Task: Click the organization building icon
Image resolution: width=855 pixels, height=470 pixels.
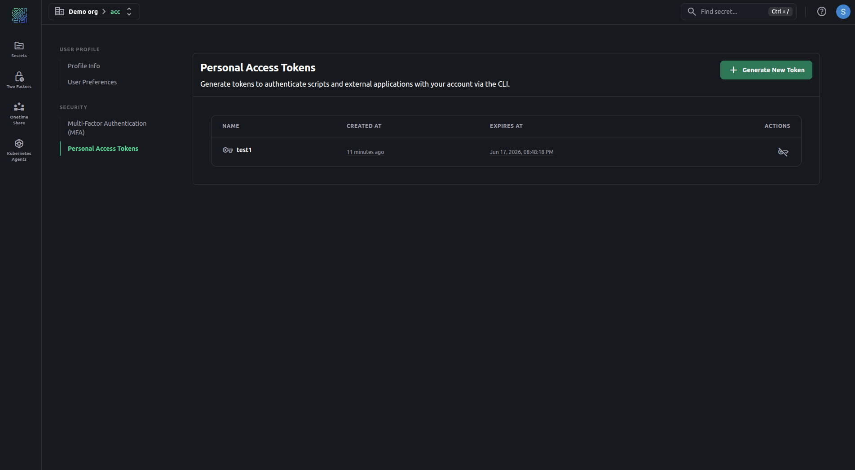Action: [x=59, y=11]
